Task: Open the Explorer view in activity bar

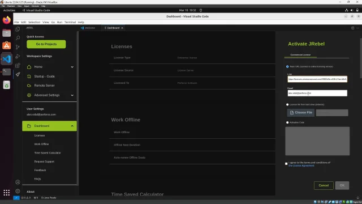Action: tap(18, 29)
